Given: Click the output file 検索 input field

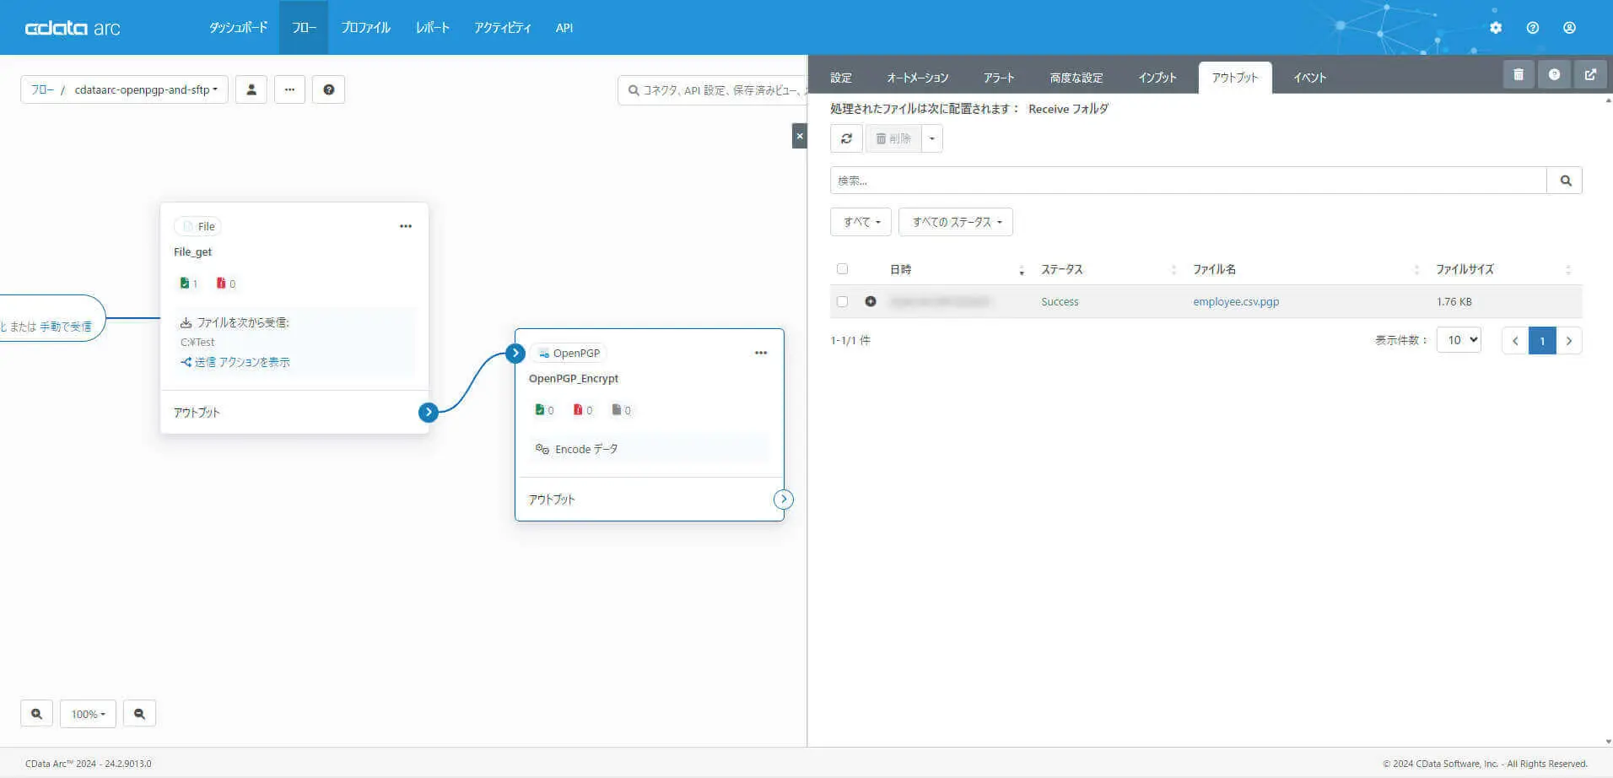Looking at the screenshot, I should (1189, 181).
